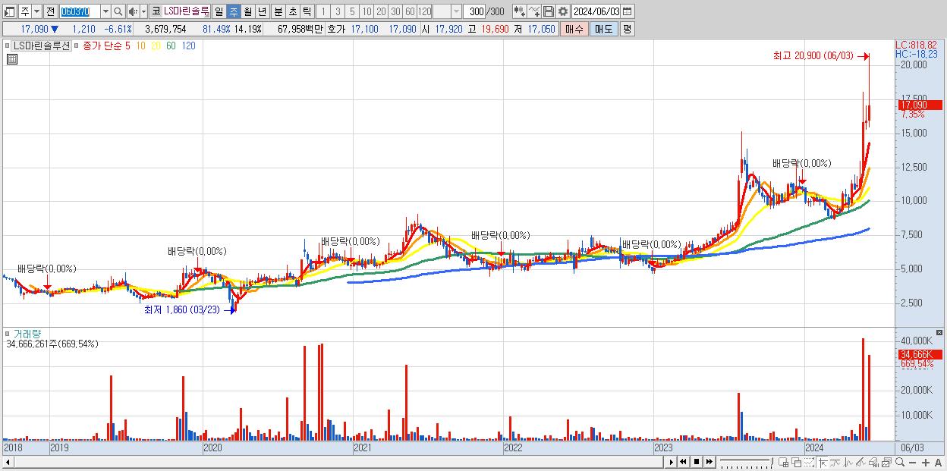Click the add line indicator icon

click(533, 11)
